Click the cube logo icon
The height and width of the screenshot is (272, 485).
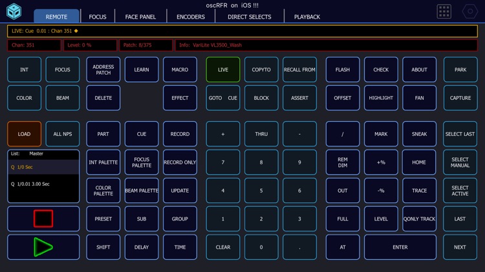click(x=14, y=12)
